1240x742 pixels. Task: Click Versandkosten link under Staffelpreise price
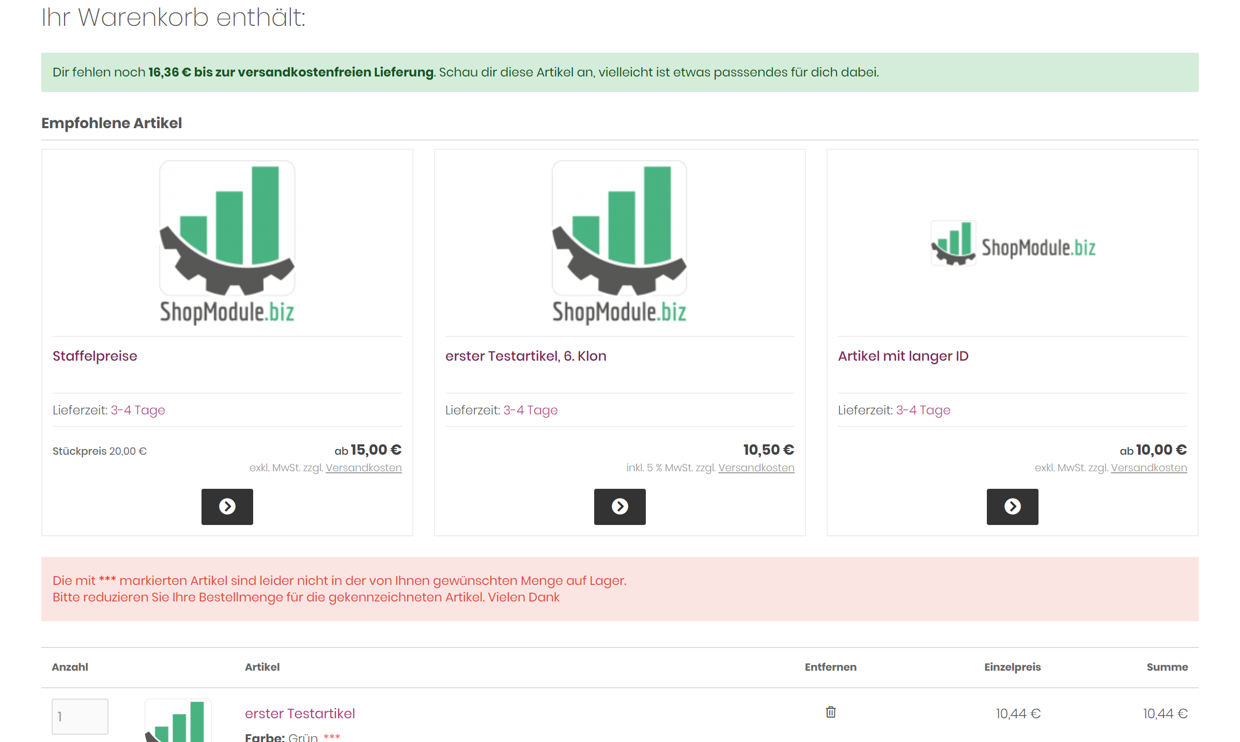pyautogui.click(x=363, y=468)
